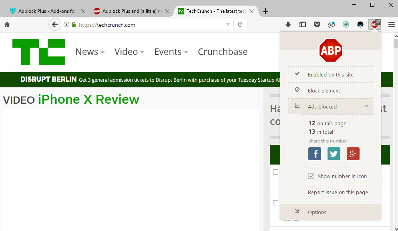Viewport: 398px width, 231px height.
Task: Click the '13 in total' count
Action: coord(321,132)
